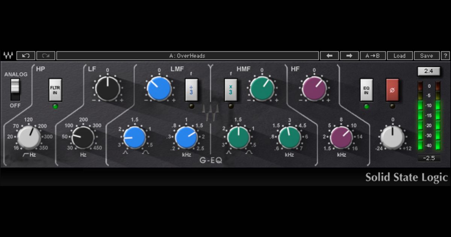Click the HP frequency white knob
The image size is (451, 237).
tap(29, 137)
